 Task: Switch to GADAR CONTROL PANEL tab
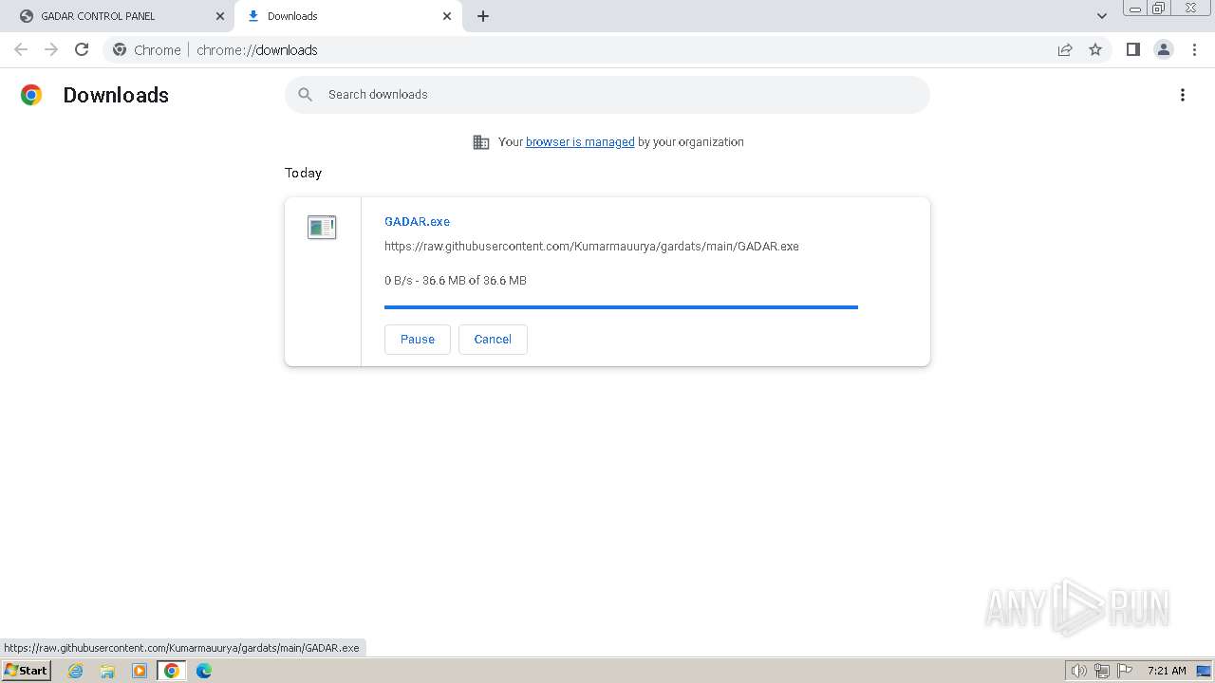120,16
